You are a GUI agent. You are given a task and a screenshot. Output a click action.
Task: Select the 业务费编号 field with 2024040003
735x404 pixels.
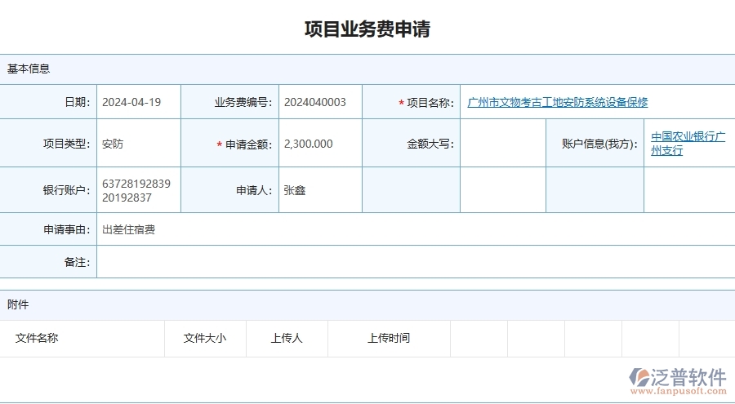click(x=319, y=103)
